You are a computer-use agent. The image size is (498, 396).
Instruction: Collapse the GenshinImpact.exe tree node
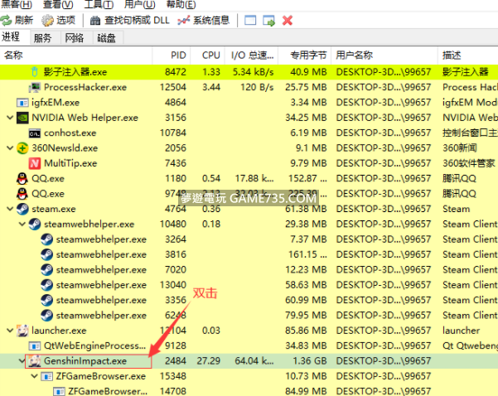coord(22,361)
